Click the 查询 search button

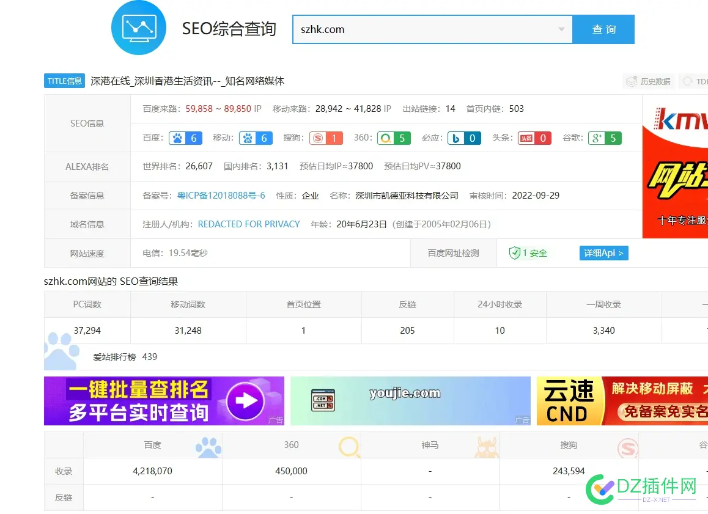[603, 29]
